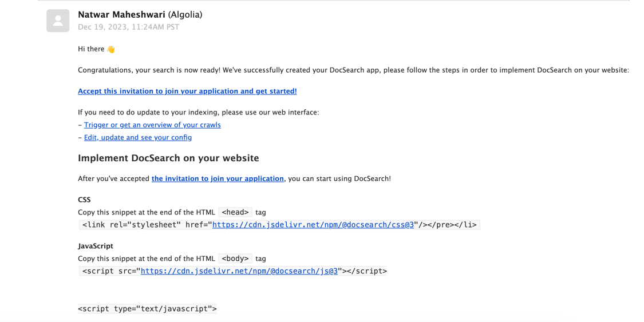Click the <head> inline code tag
Screen dimensions: 644x322
[235, 212]
